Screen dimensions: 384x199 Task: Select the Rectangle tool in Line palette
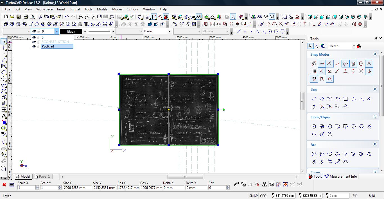(345, 99)
